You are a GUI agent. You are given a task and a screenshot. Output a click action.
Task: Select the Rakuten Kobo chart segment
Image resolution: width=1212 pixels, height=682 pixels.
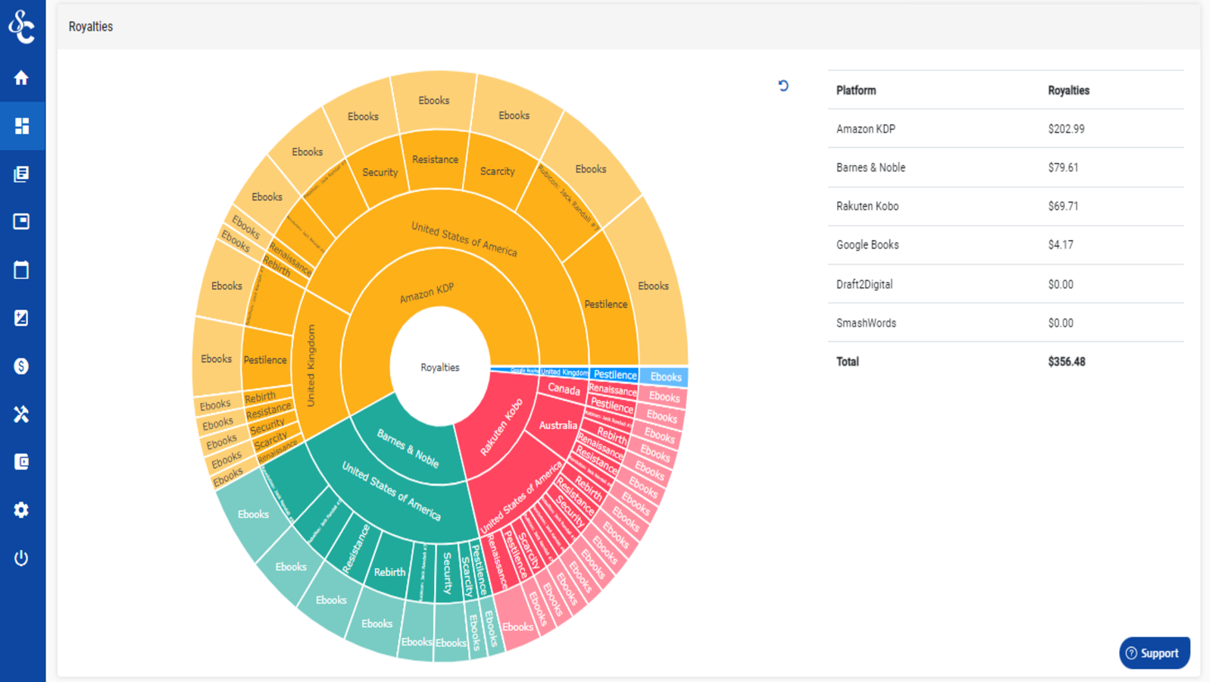[501, 427]
